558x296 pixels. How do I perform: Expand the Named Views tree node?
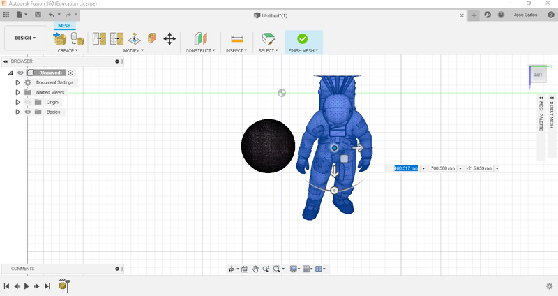pyautogui.click(x=17, y=92)
